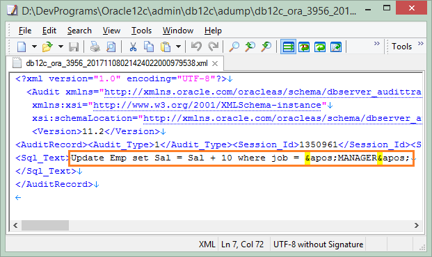
Task: Open the Window menu
Action: pos(178,31)
